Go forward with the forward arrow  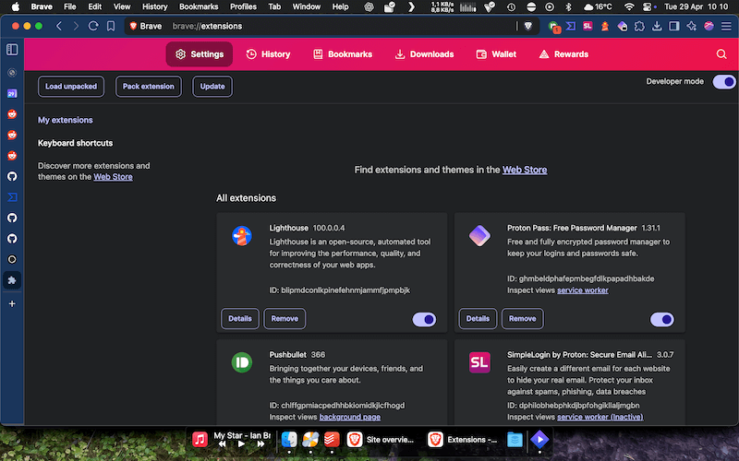[76, 26]
